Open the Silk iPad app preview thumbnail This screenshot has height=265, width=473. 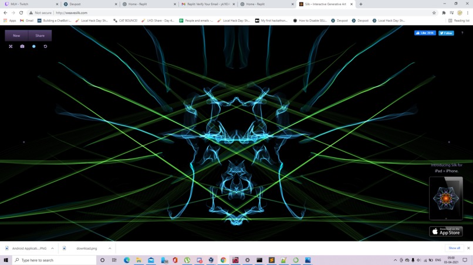tap(446, 198)
